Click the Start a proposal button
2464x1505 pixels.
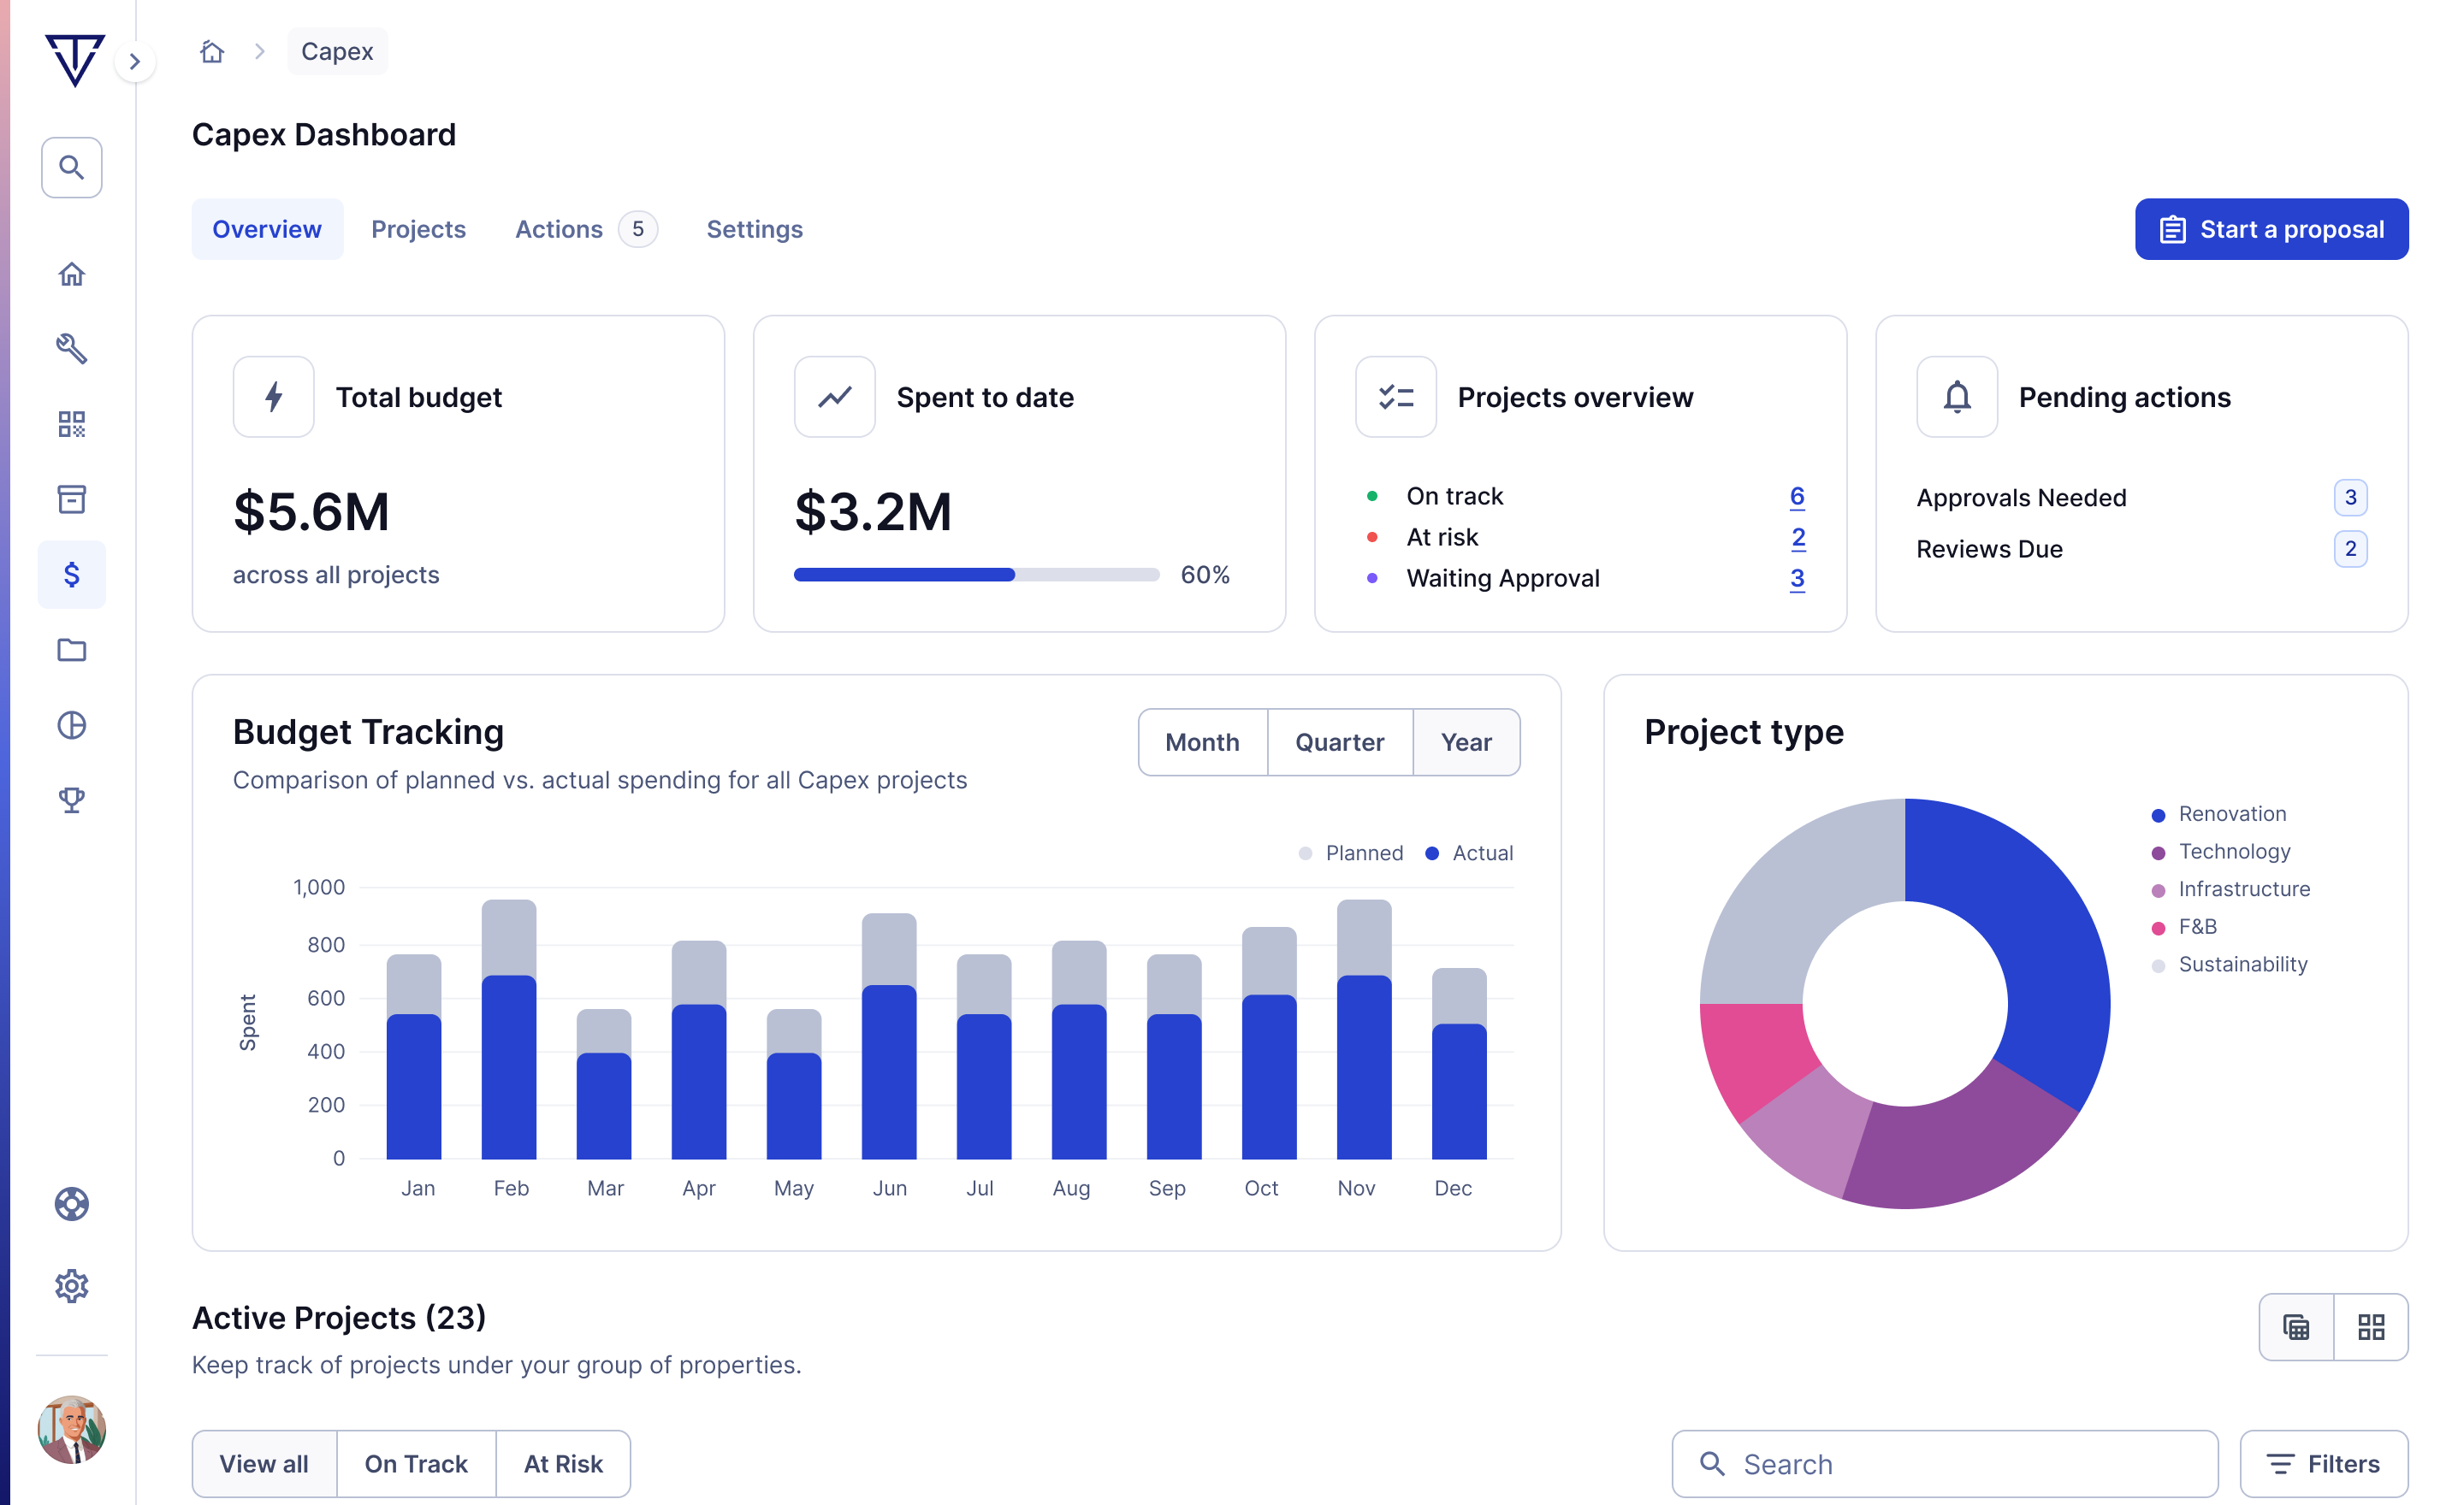[2271, 229]
